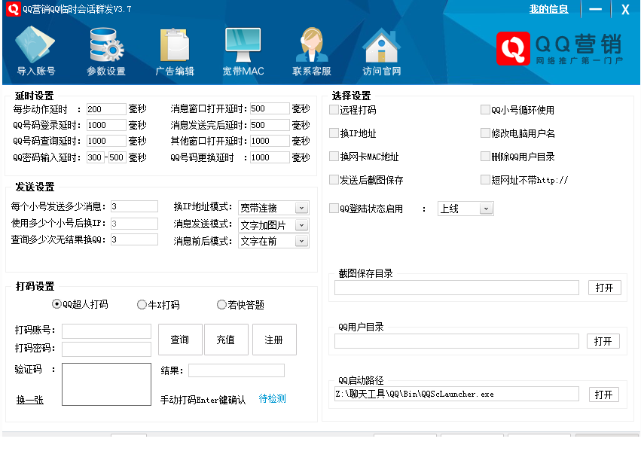
Task: Click the QQ营销 logo at top right
Action: [x=559, y=48]
